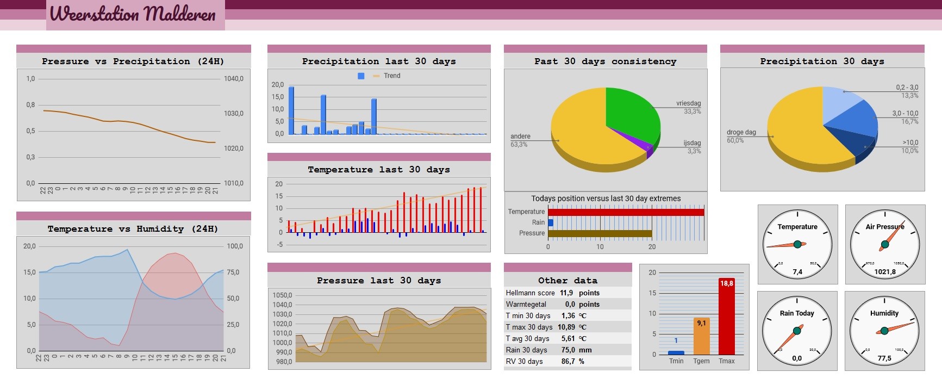The width and height of the screenshot is (942, 384).
Task: Click the red Temperature bar in todays position chart
Action: point(626,212)
